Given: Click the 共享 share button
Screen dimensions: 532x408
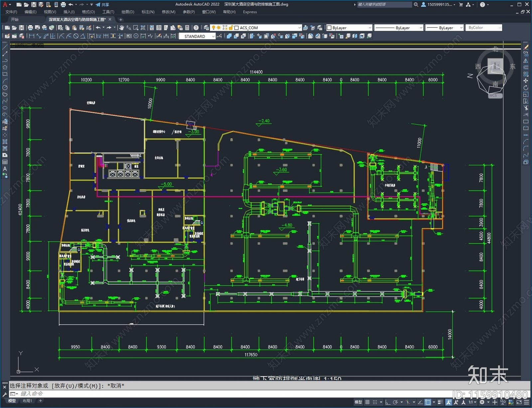Looking at the screenshot, I should 102,4.
